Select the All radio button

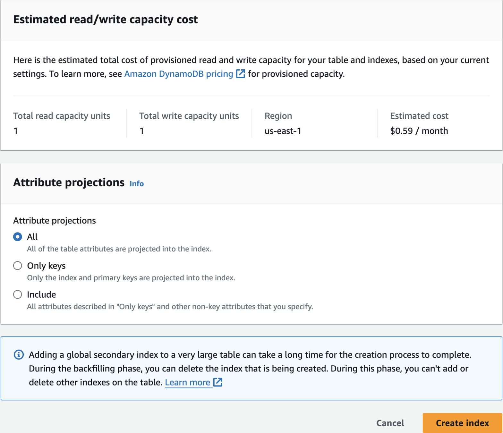tap(18, 237)
